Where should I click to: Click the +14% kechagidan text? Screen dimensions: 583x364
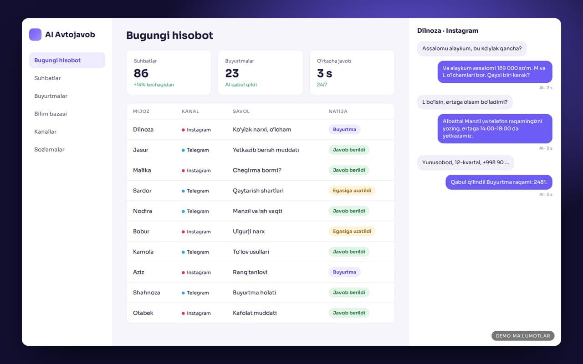[x=153, y=85]
